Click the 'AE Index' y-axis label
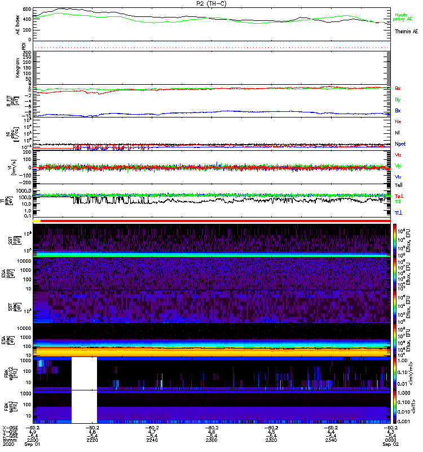423x452 pixels. pyautogui.click(x=18, y=25)
